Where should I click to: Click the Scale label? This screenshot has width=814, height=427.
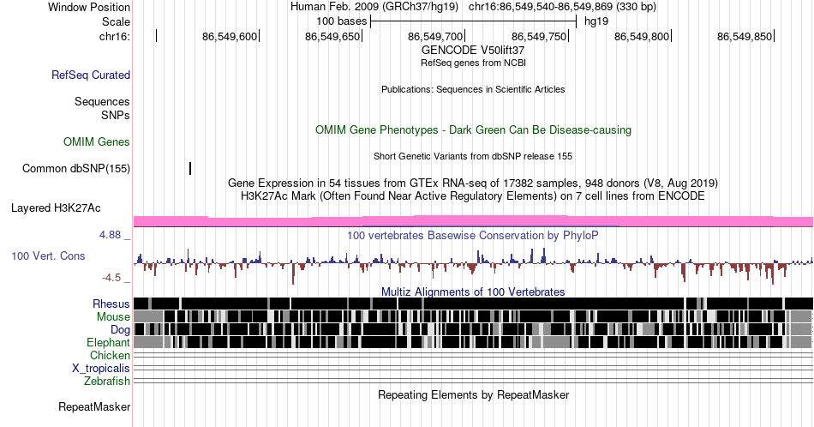(116, 21)
